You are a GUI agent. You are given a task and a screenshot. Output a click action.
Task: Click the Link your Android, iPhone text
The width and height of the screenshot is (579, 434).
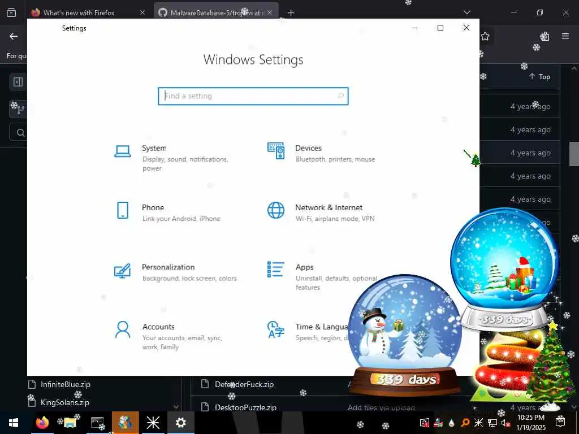coord(182,219)
